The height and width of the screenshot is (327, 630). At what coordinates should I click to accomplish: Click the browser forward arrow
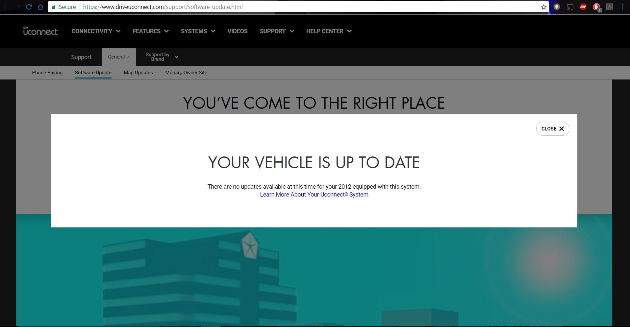click(17, 7)
